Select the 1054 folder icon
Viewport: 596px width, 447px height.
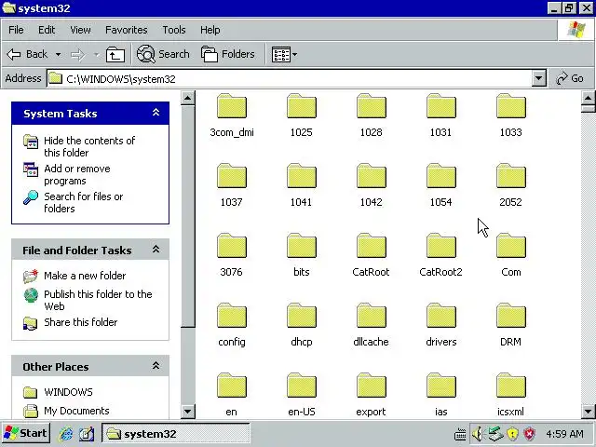(440, 176)
